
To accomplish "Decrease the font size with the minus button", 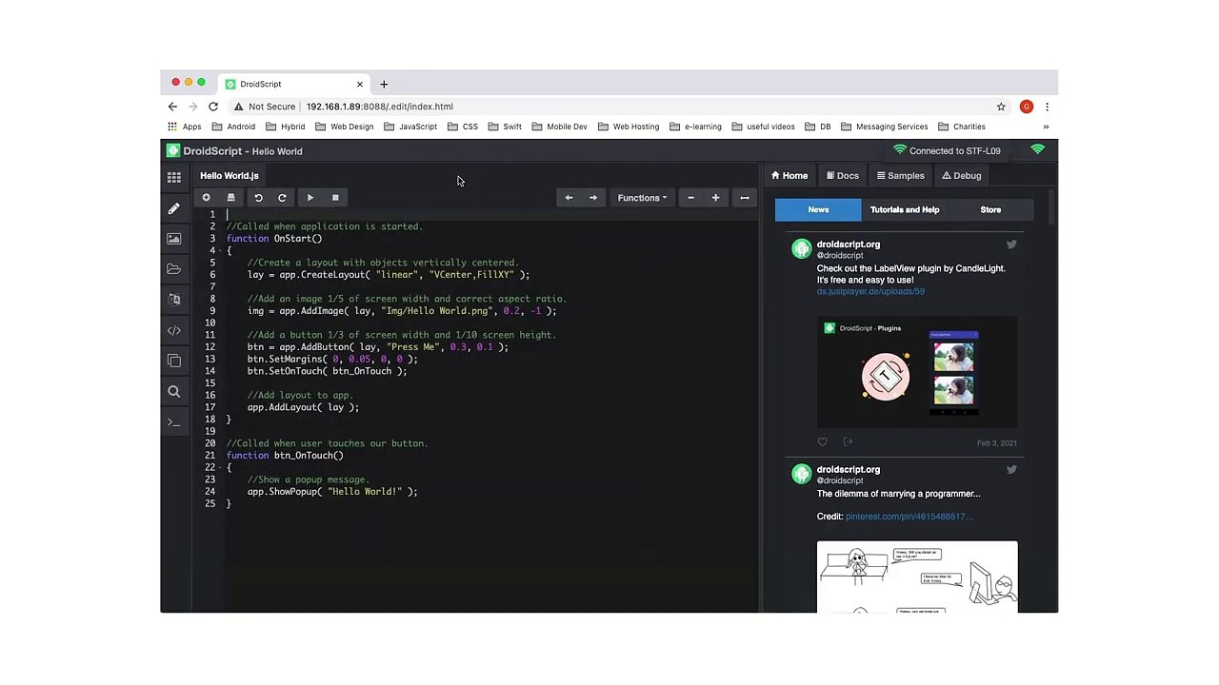I will point(690,198).
